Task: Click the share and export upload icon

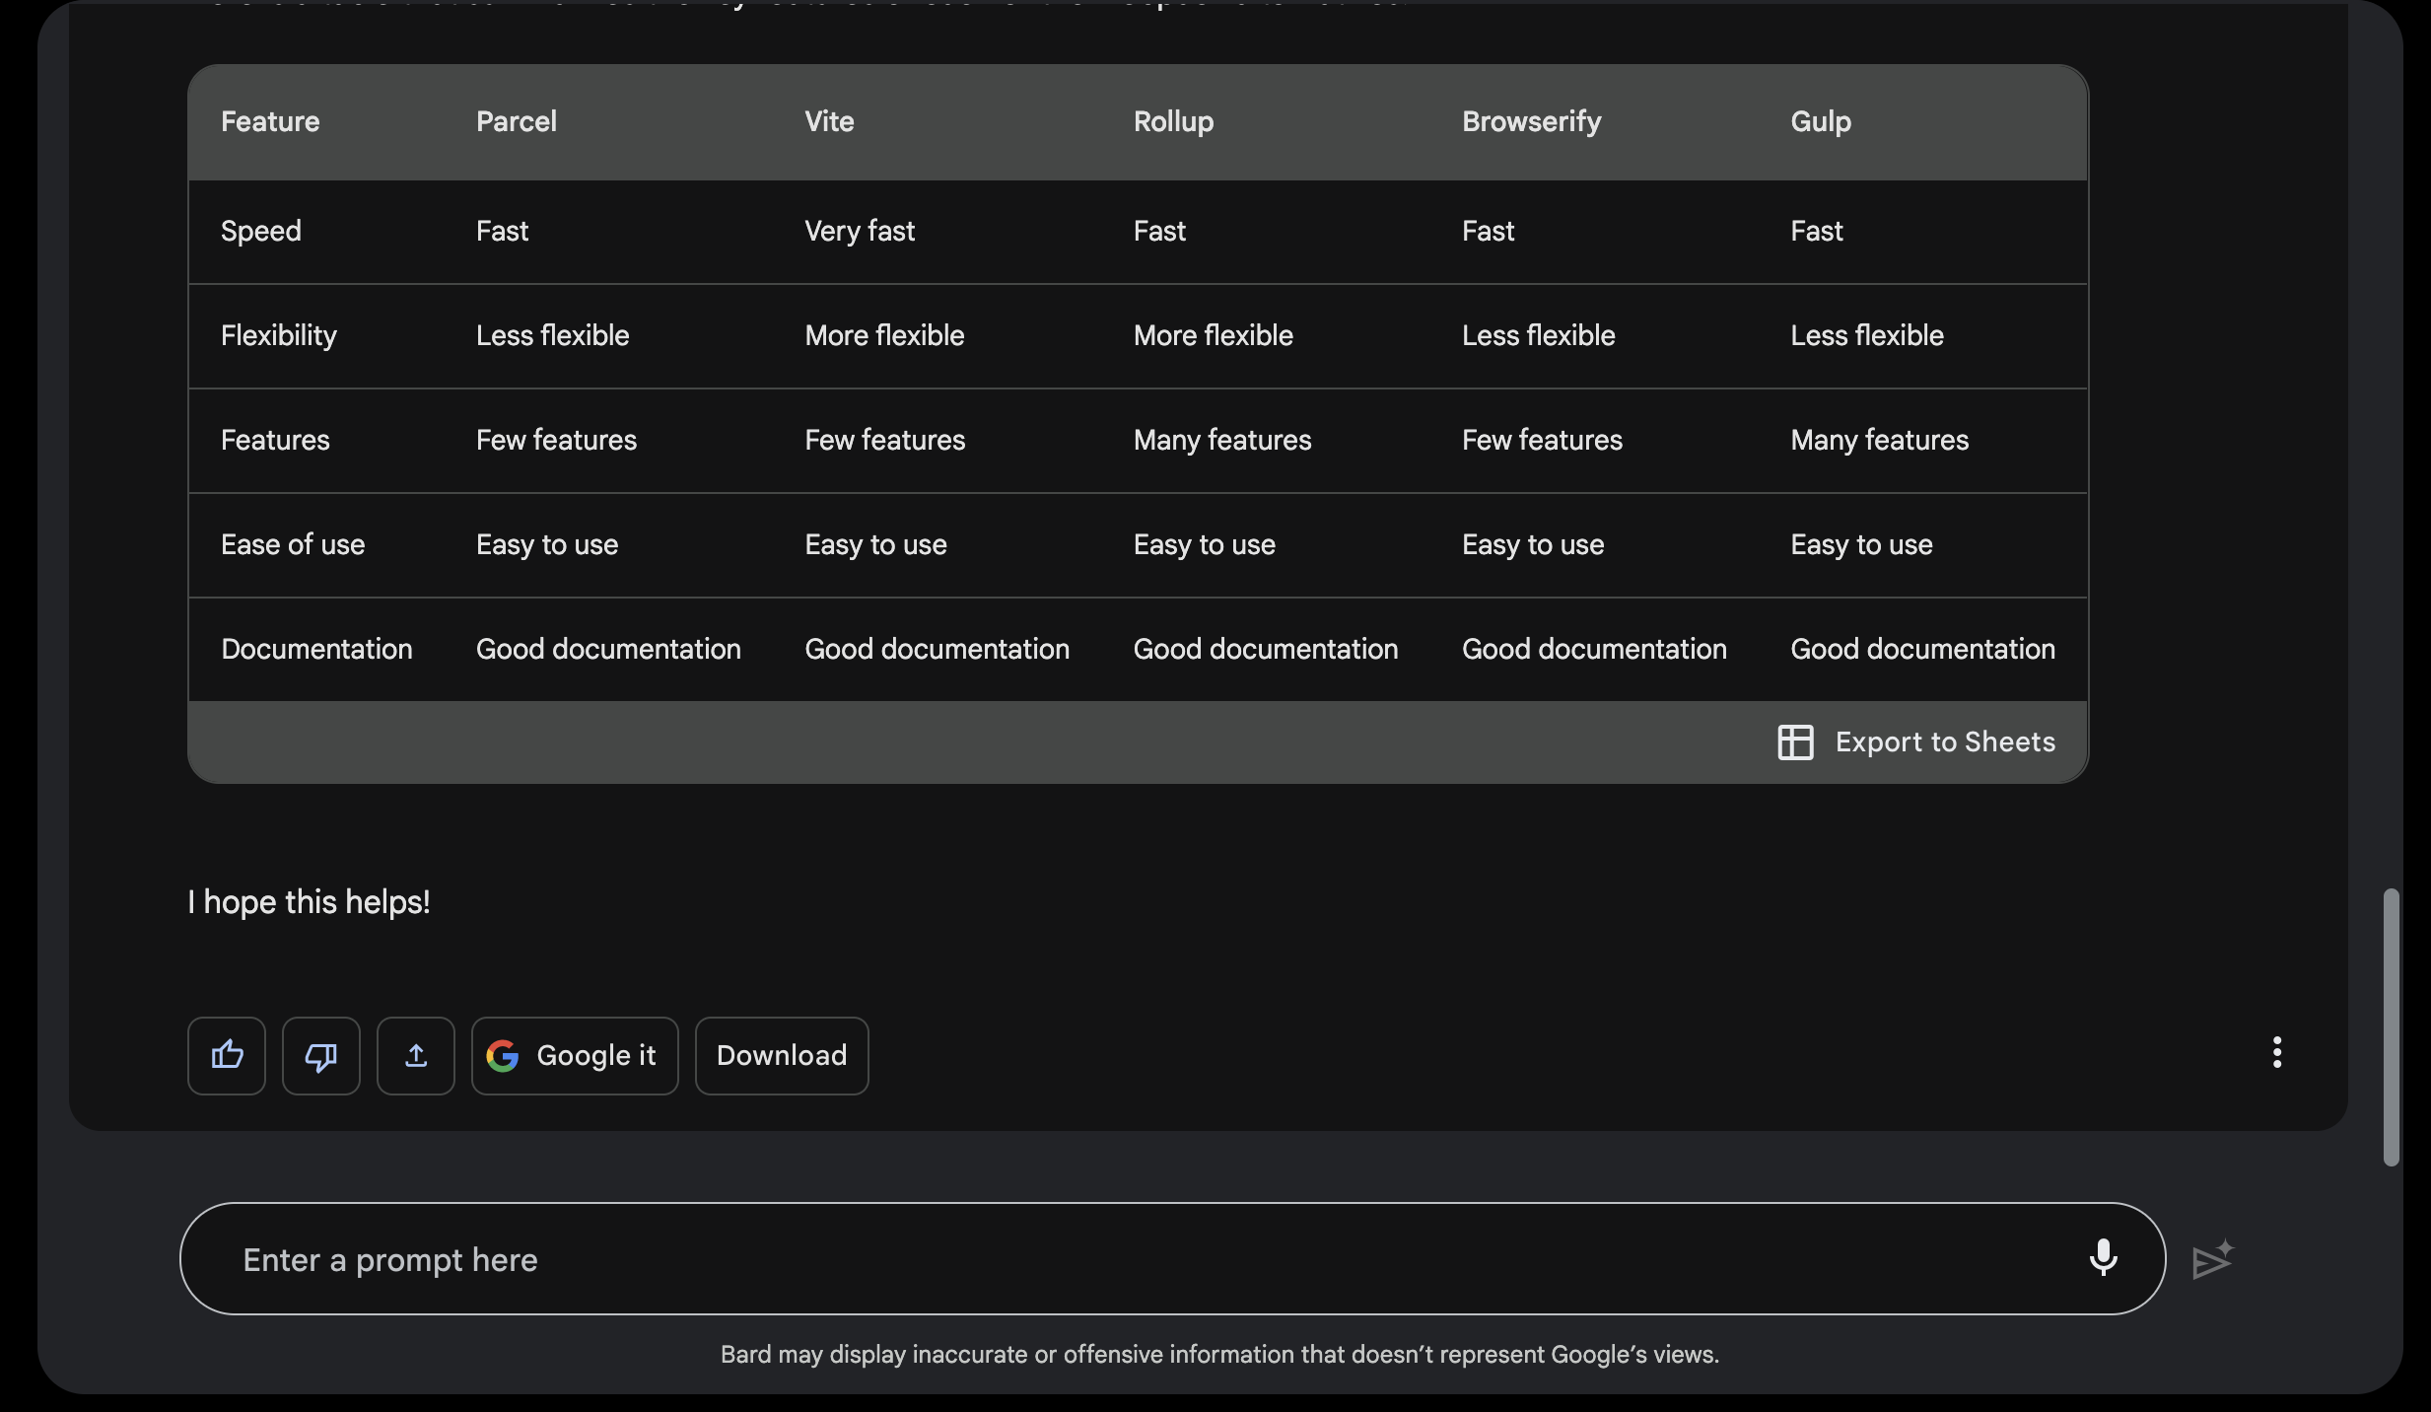Action: pos(416,1055)
